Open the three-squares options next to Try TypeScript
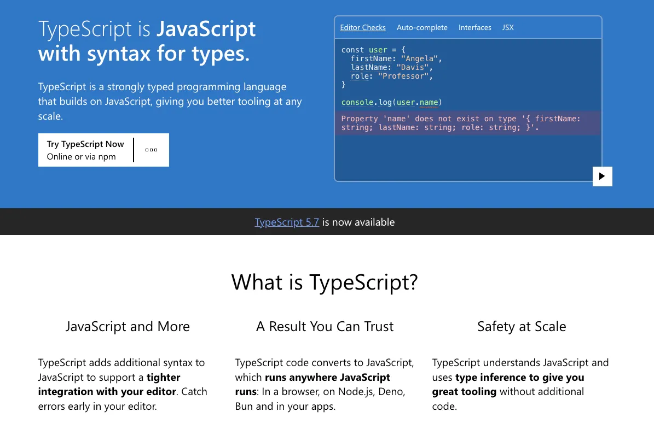Image resolution: width=654 pixels, height=436 pixels. tap(152, 150)
